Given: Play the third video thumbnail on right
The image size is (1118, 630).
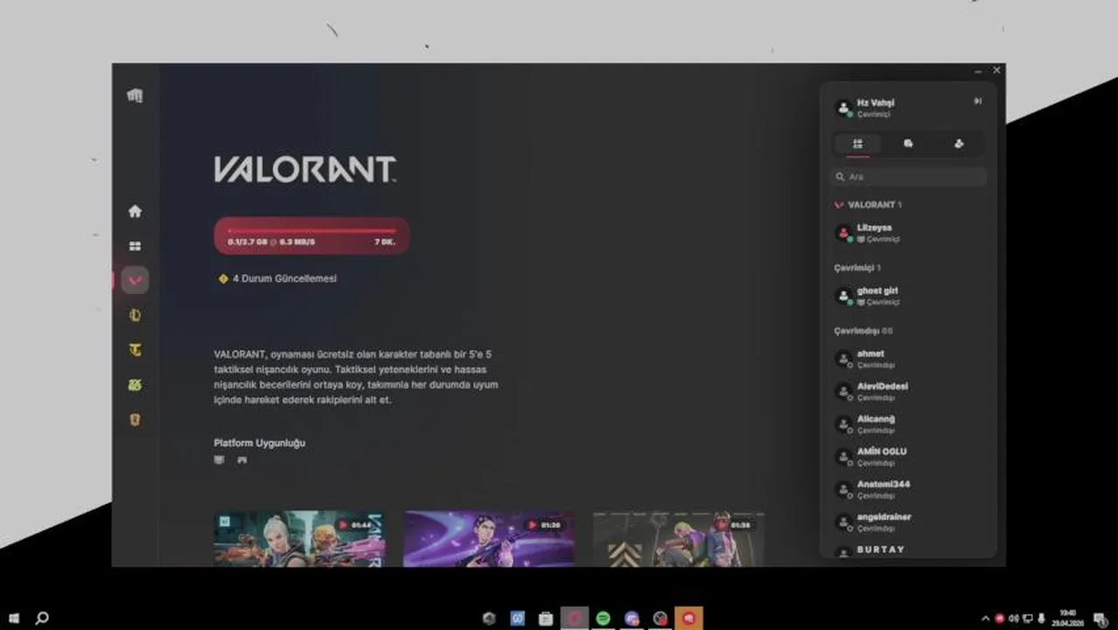Looking at the screenshot, I should 679,539.
